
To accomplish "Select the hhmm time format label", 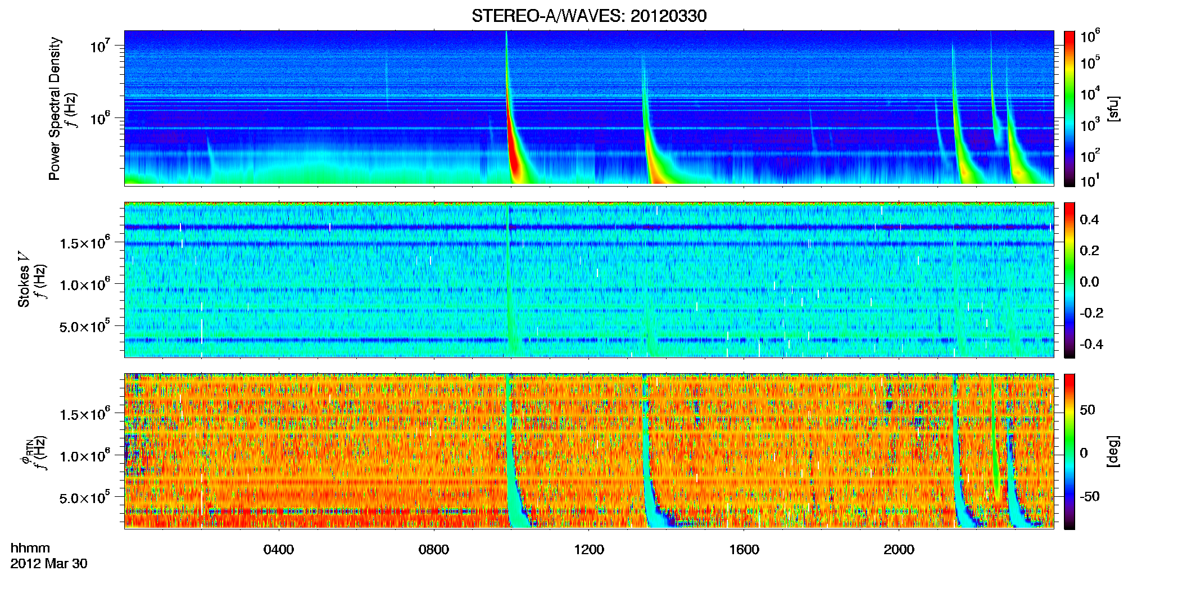I will (x=30, y=549).
